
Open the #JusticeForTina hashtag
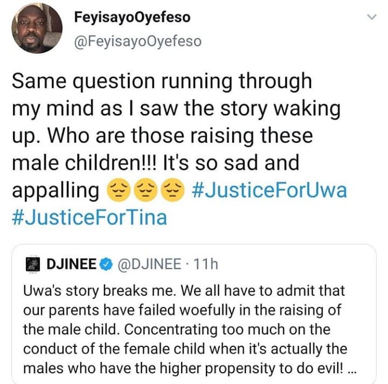[x=89, y=218]
